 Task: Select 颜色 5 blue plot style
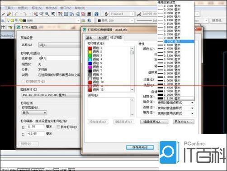click(95, 63)
